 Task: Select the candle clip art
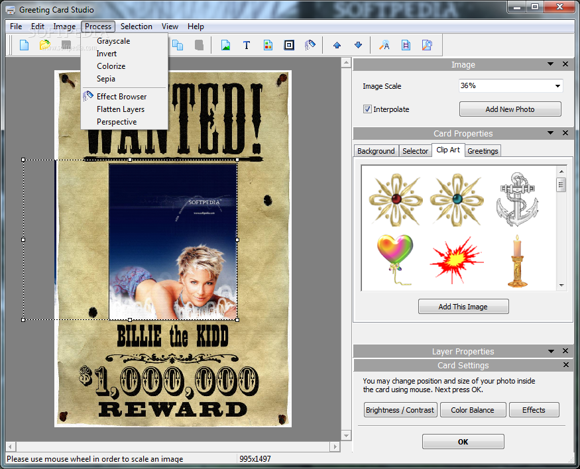click(x=518, y=261)
